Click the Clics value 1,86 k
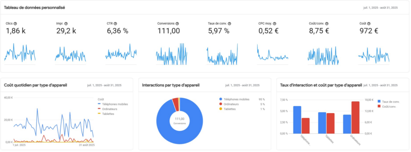411x152 pixels. point(16,31)
